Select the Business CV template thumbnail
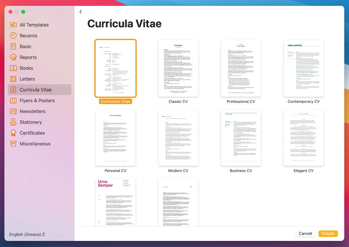The height and width of the screenshot is (247, 349). (241, 137)
